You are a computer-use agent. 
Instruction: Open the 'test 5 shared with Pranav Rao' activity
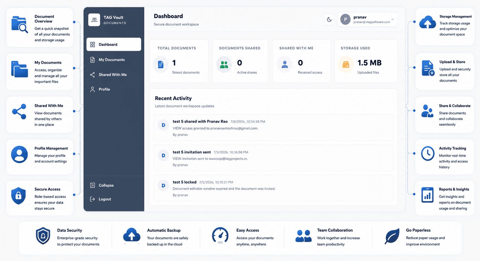pyautogui.click(x=273, y=128)
